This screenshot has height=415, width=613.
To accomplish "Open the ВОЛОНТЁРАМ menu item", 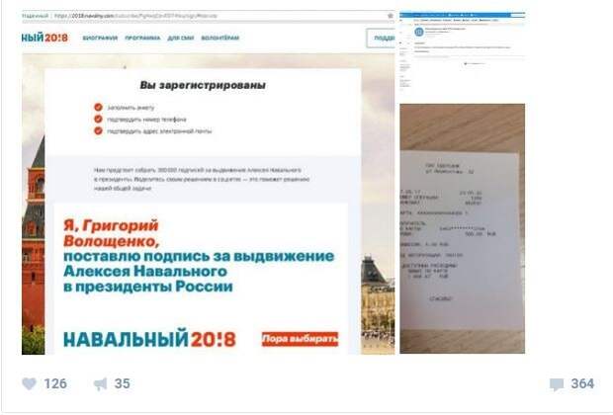I will point(220,38).
